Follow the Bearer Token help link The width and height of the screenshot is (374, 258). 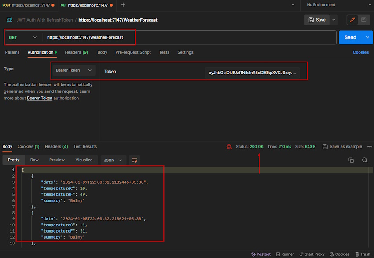tap(40, 98)
